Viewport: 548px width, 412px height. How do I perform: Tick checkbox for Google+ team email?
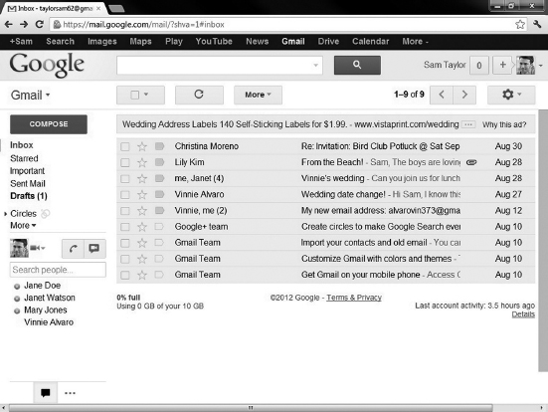point(124,227)
